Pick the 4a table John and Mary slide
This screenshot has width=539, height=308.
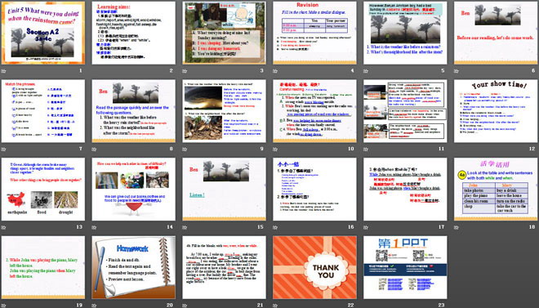[x=496, y=189]
